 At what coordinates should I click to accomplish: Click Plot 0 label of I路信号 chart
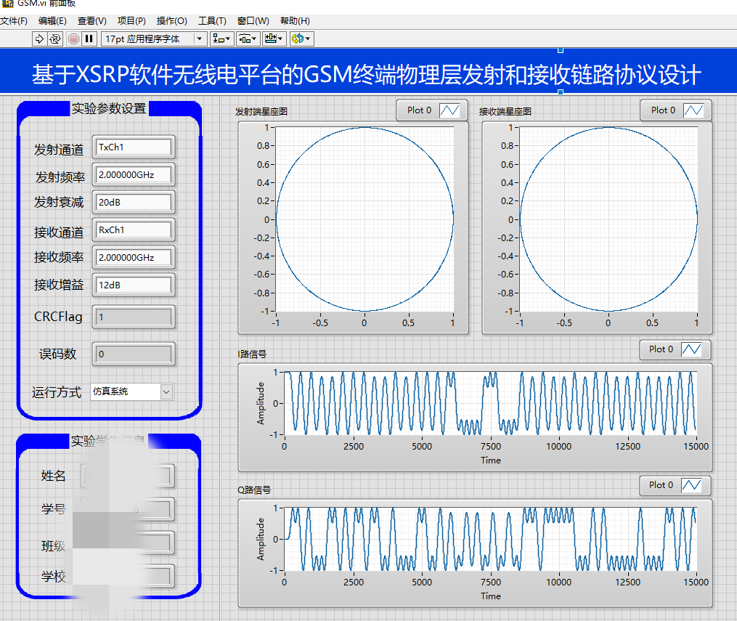point(661,349)
